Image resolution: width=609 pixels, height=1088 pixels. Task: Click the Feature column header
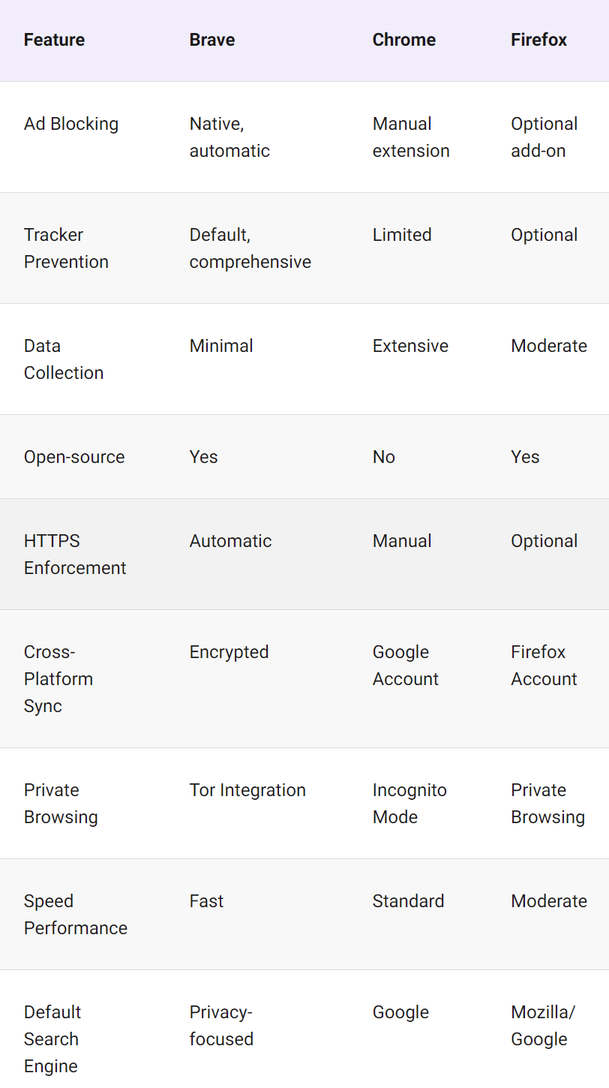[x=54, y=40]
